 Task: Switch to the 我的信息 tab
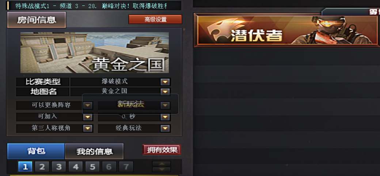point(94,151)
